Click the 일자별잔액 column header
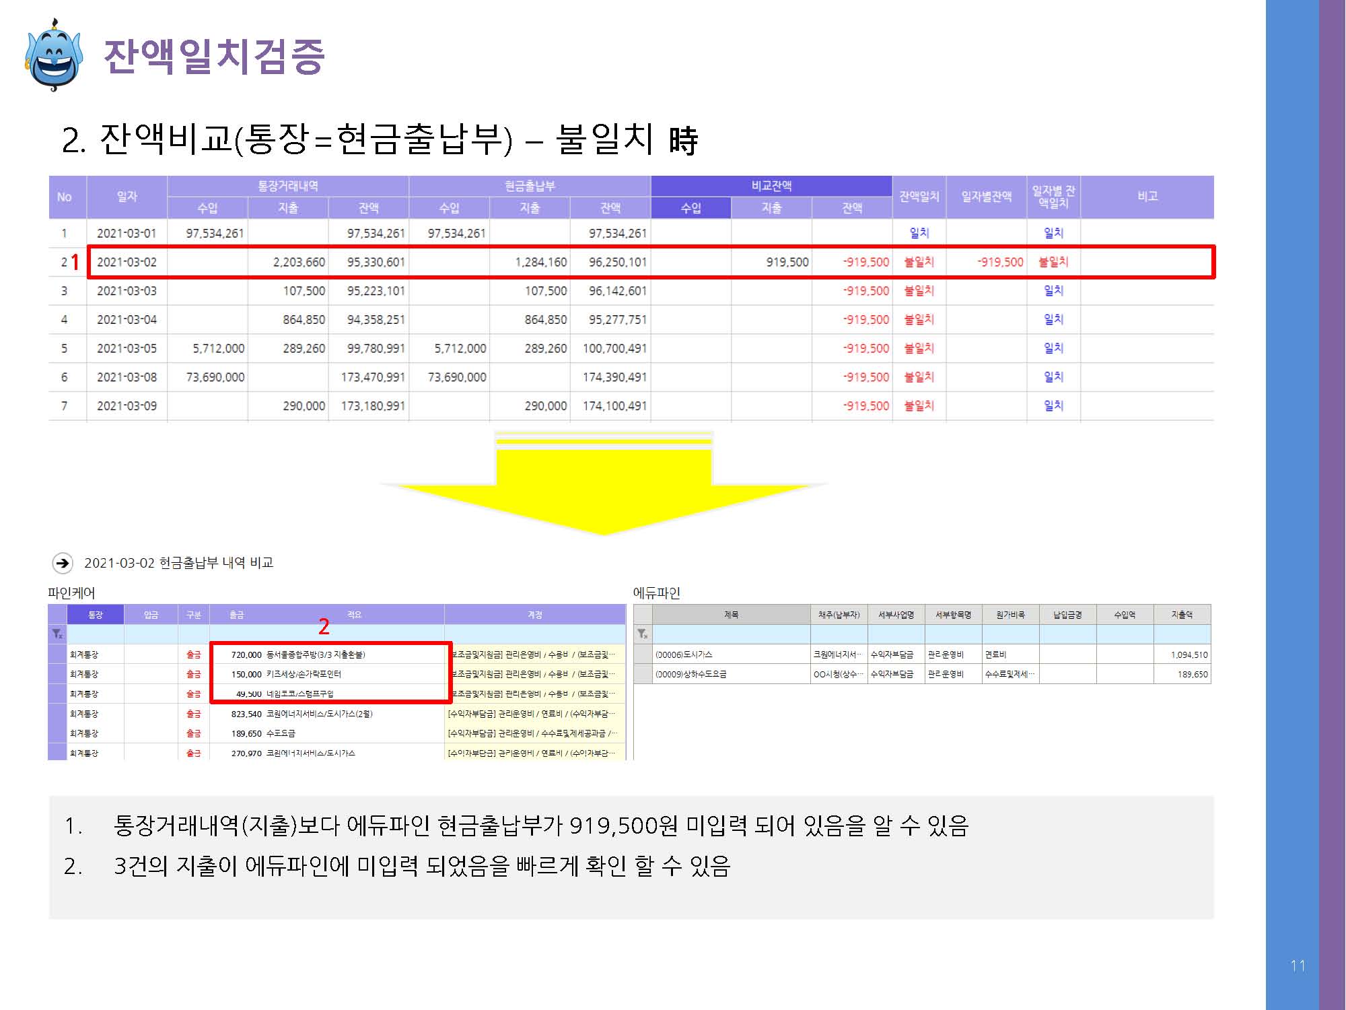This screenshot has width=1346, height=1010. click(x=986, y=197)
